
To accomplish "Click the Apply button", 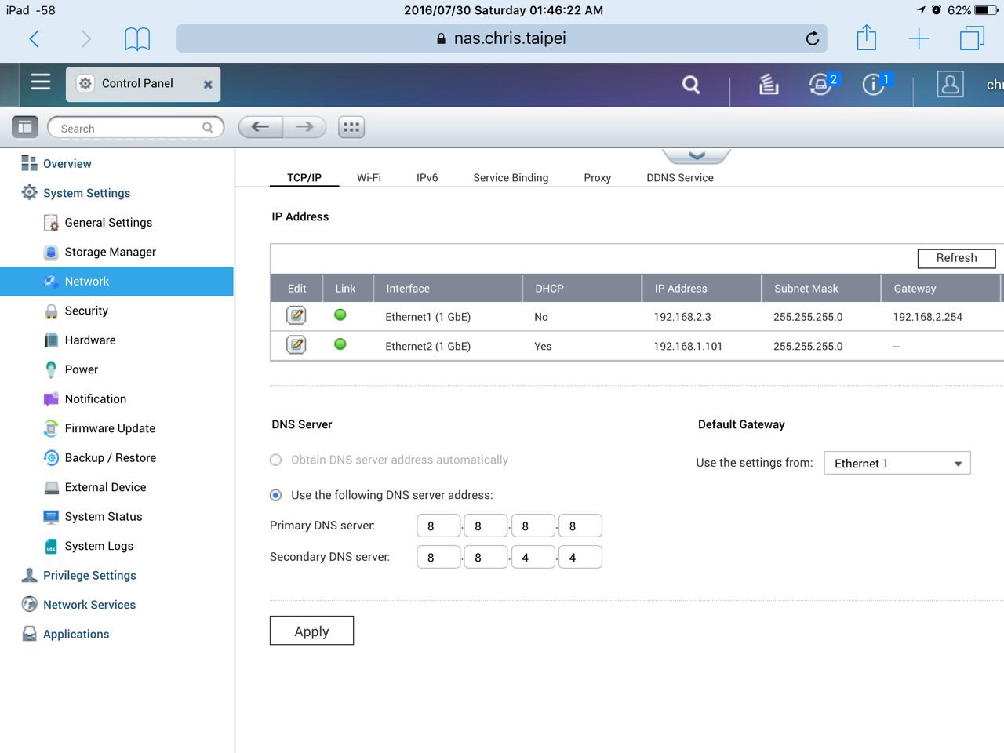I will click(311, 631).
